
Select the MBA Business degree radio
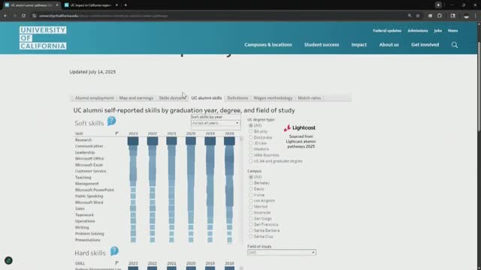[x=251, y=155]
